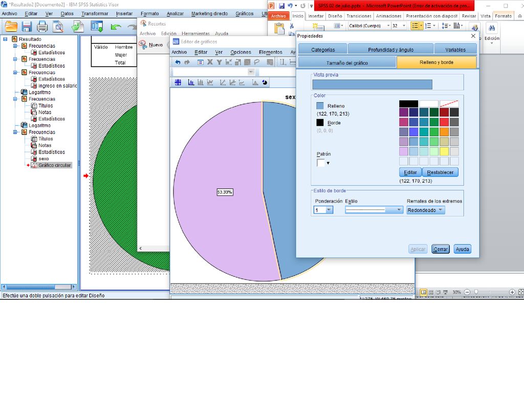
Task: Select the Relleno fill color swatch
Action: 320,105
